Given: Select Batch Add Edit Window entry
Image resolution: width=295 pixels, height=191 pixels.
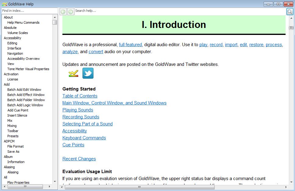Looking at the screenshot, I should (24, 90).
